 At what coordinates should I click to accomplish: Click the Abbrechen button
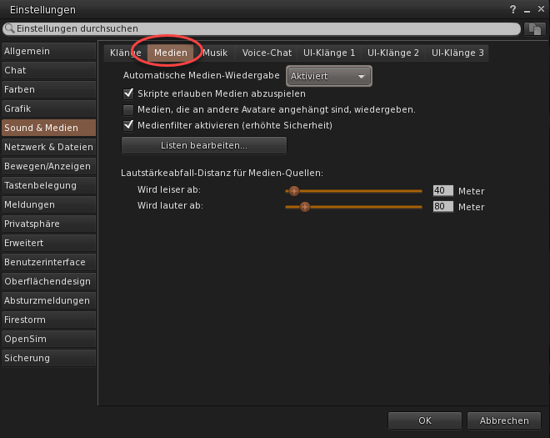(504, 420)
